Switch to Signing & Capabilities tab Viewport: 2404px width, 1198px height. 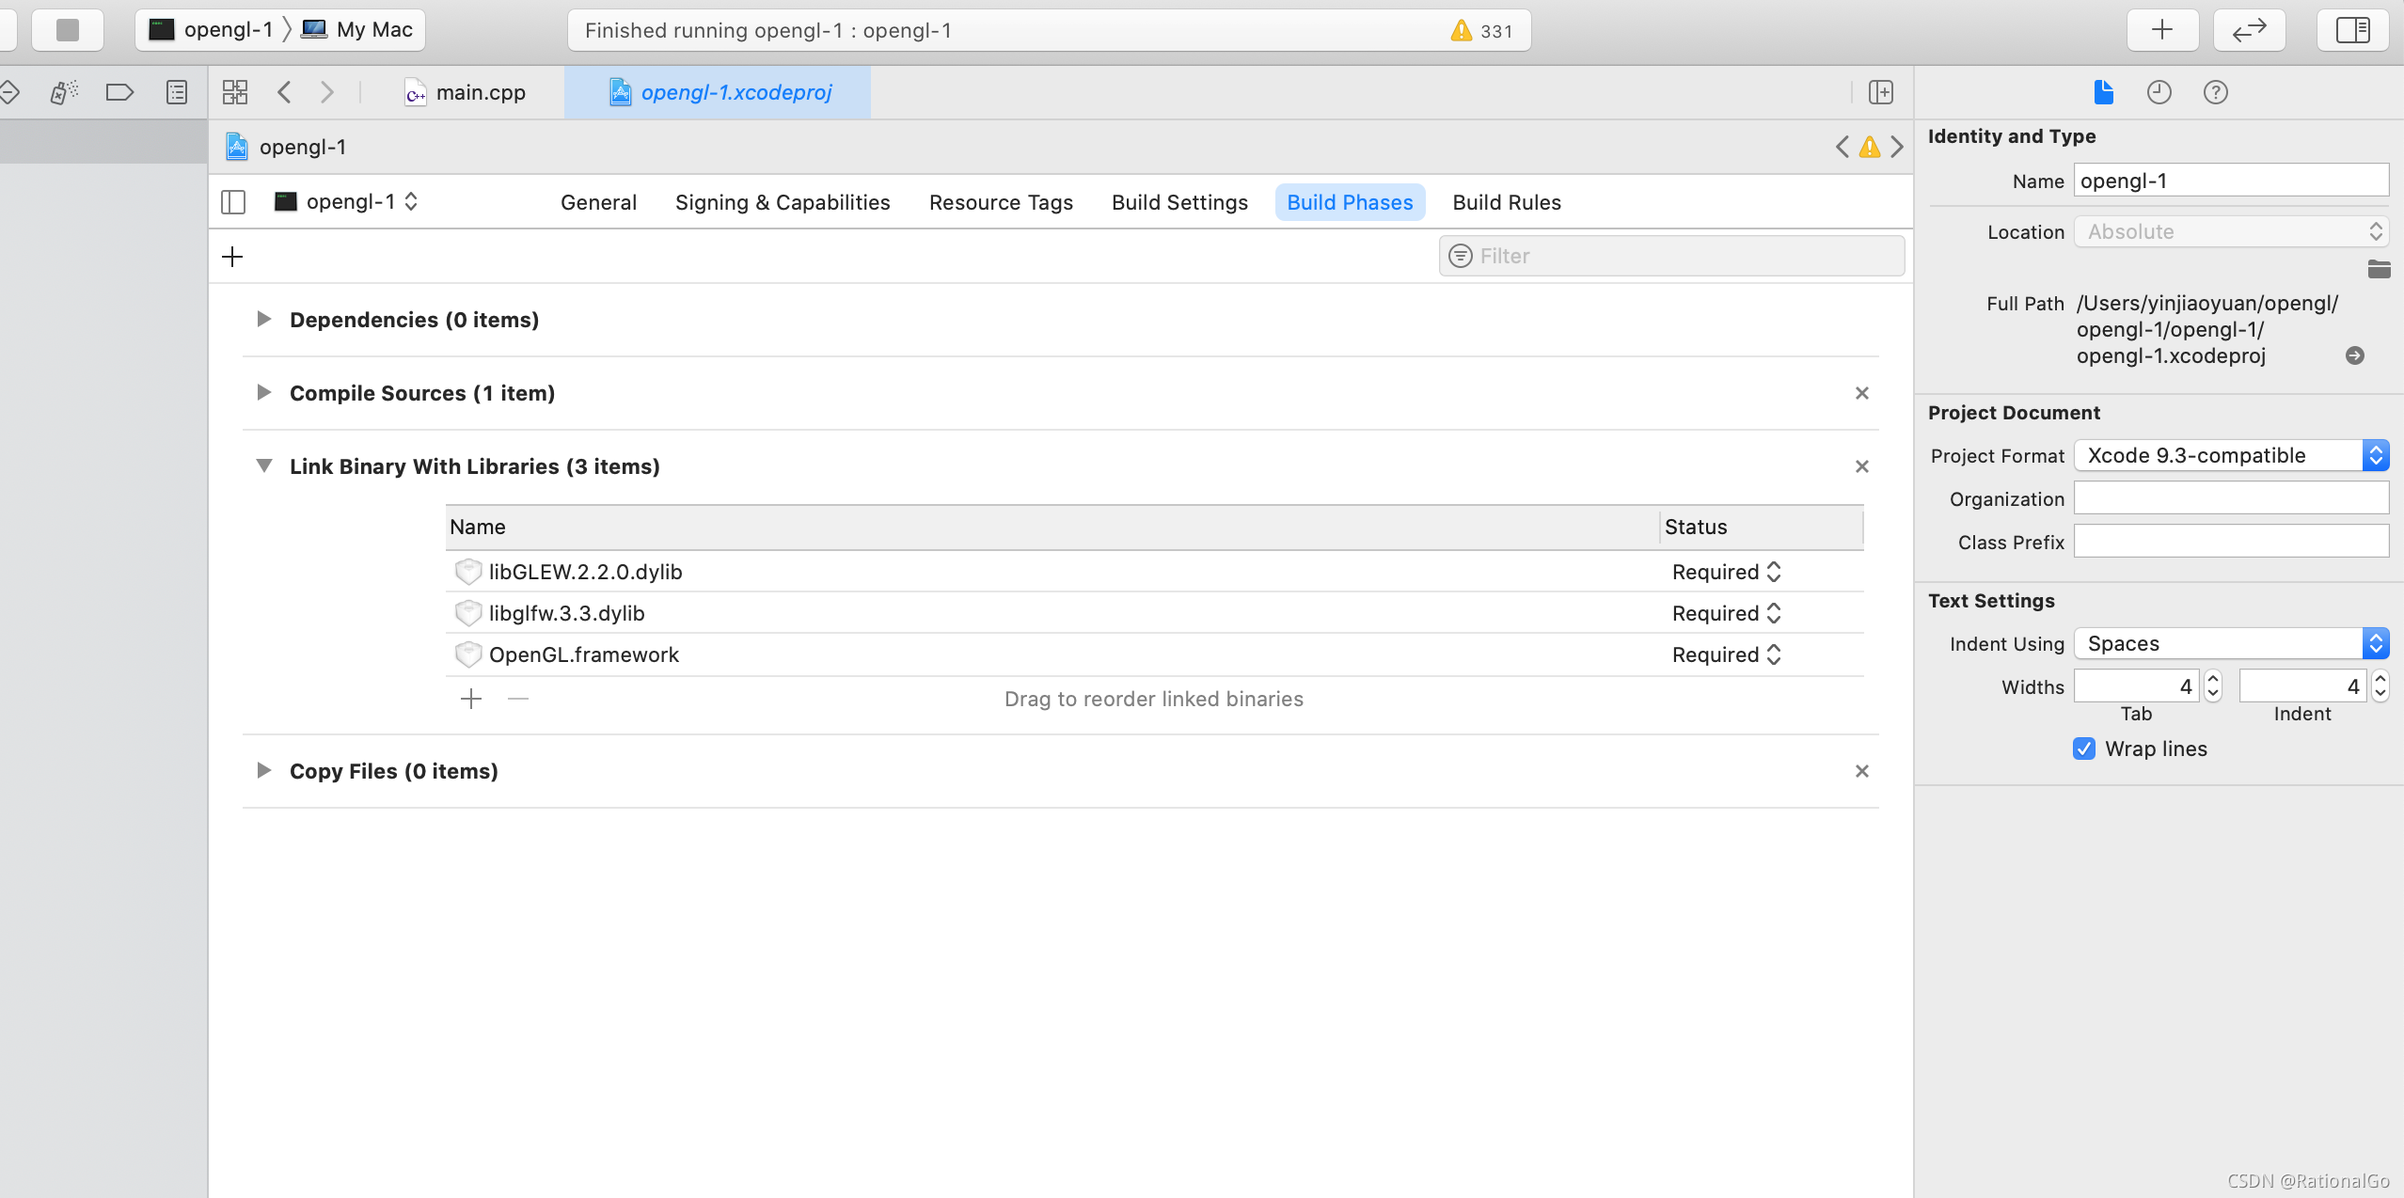[x=783, y=202]
